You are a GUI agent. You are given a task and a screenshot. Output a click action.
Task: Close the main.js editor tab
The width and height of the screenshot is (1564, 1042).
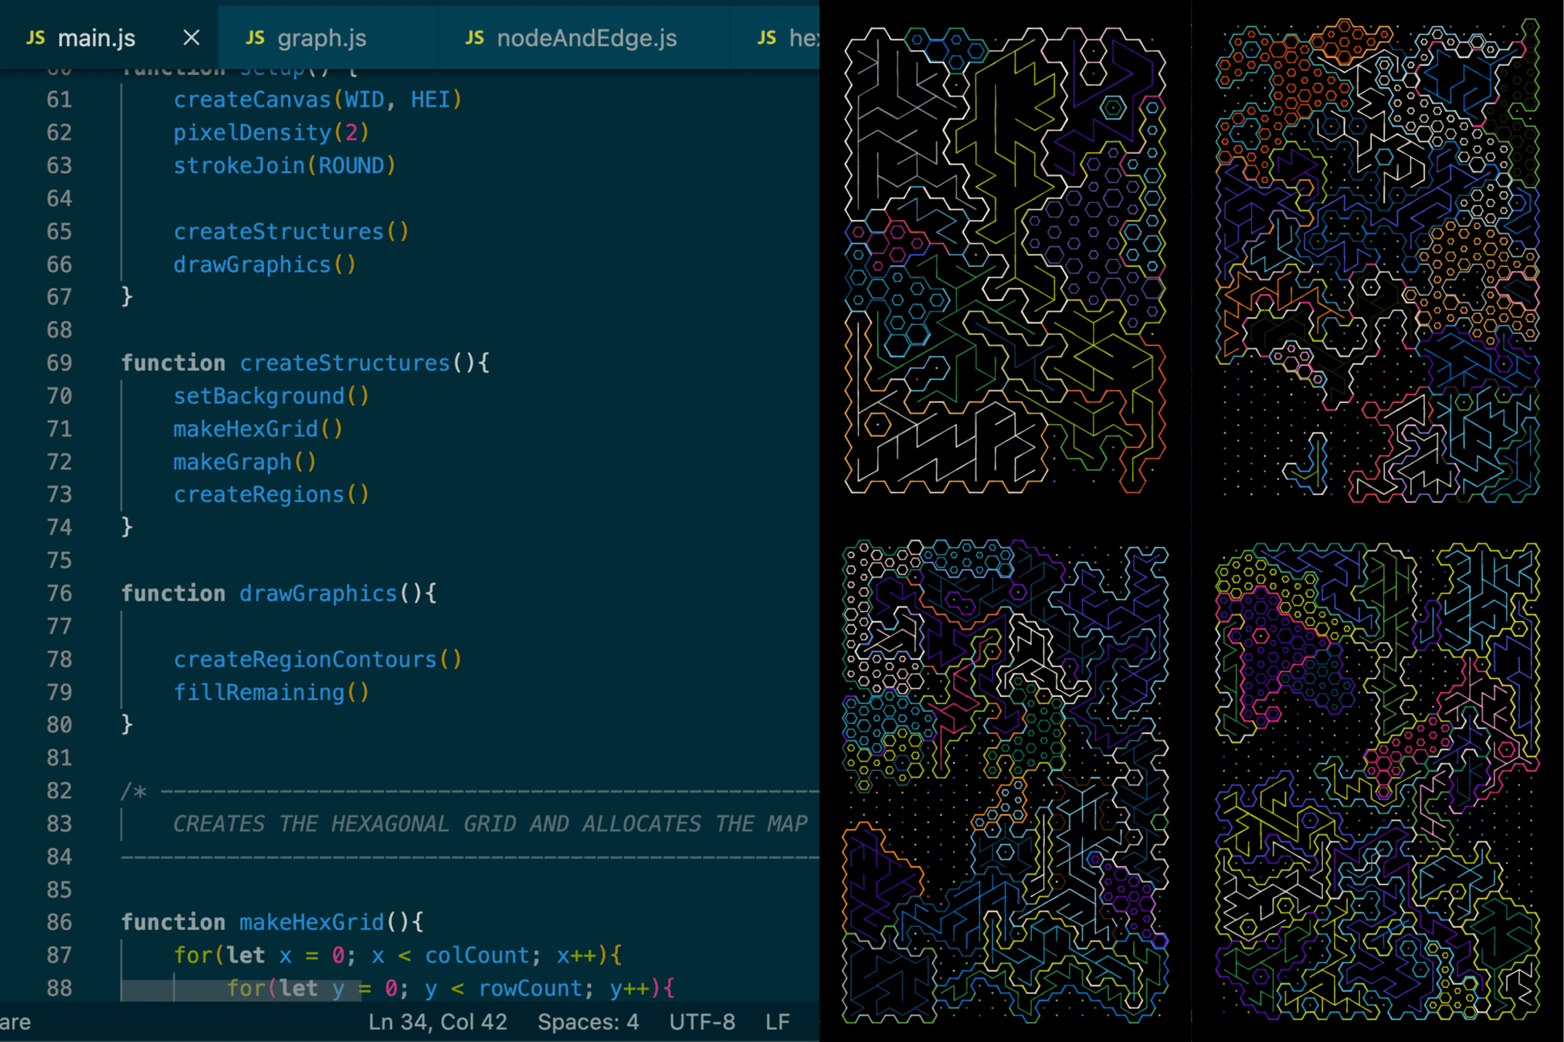point(191,38)
